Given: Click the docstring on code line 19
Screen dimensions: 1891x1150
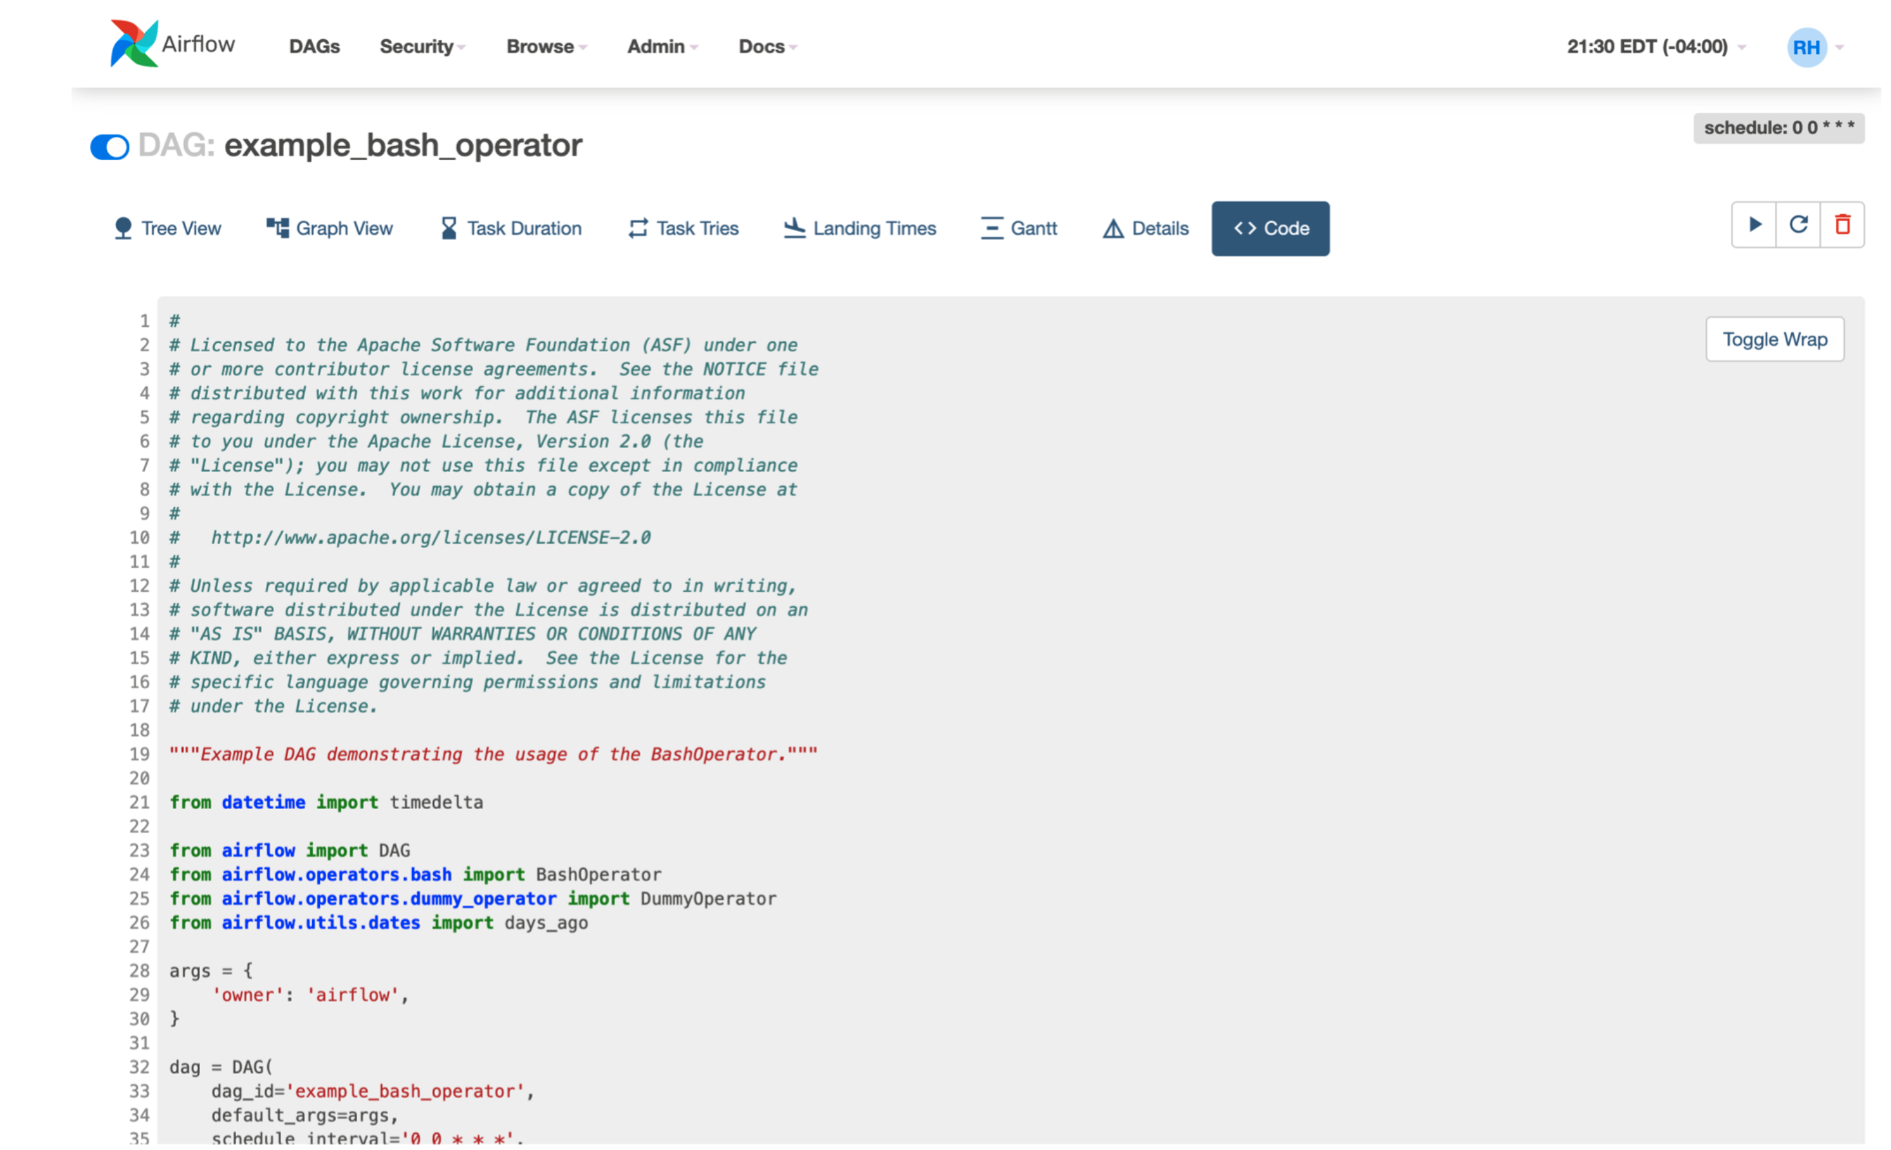Looking at the screenshot, I should click(x=494, y=754).
